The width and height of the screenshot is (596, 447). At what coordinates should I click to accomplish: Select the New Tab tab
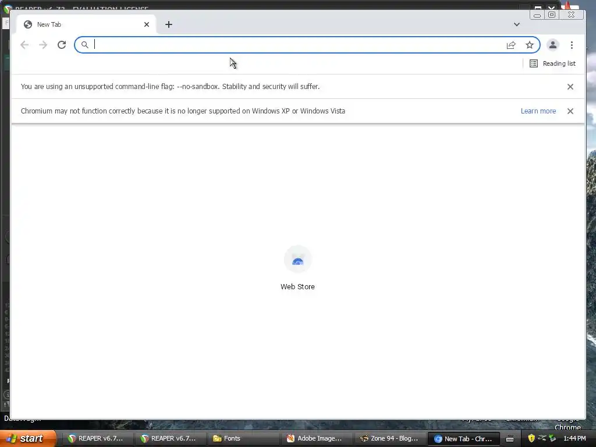coord(86,24)
